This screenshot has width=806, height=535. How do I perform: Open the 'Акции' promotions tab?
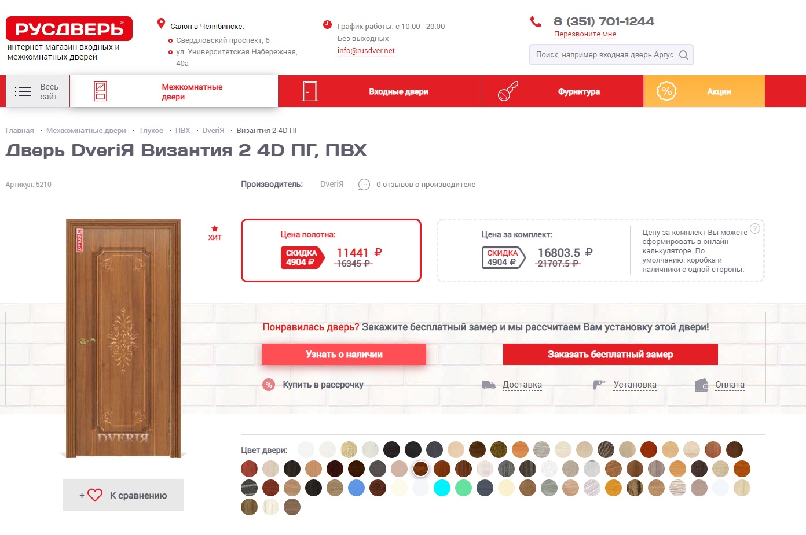click(705, 91)
